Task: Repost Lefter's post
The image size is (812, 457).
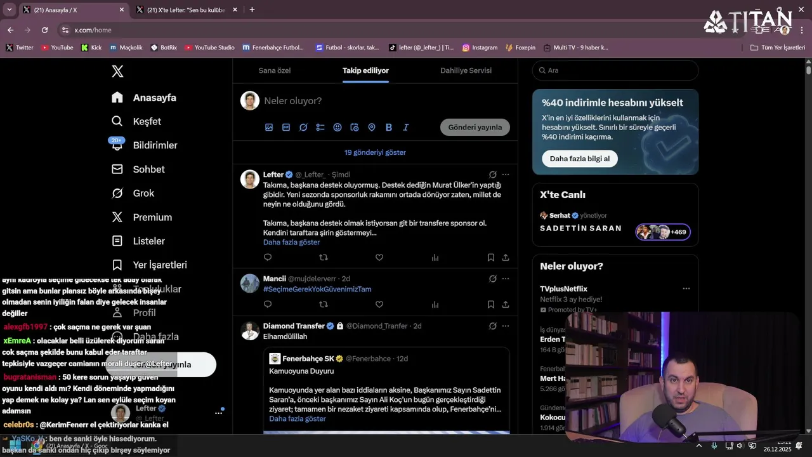Action: tap(324, 258)
